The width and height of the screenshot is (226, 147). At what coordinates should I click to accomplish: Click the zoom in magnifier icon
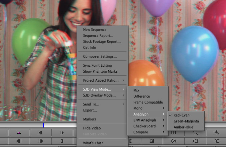tap(217, 133)
